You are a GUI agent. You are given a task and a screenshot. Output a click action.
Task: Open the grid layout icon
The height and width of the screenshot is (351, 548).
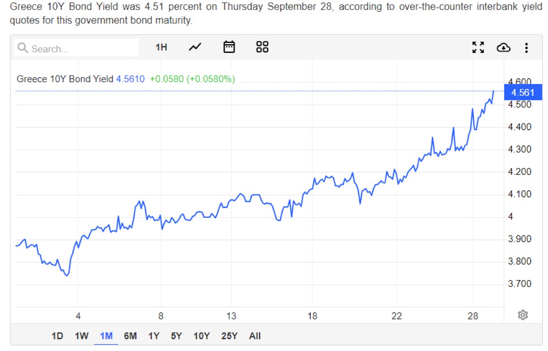pyautogui.click(x=262, y=47)
